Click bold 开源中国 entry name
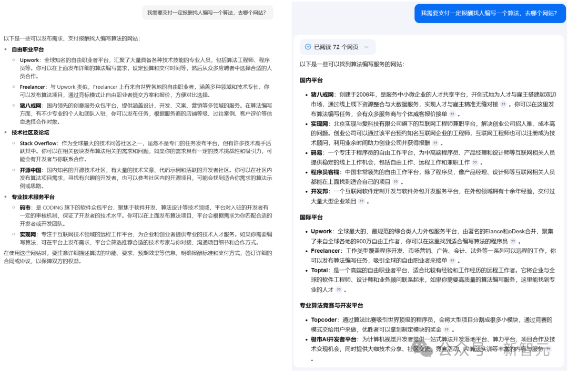568x372 pixels. click(x=31, y=170)
